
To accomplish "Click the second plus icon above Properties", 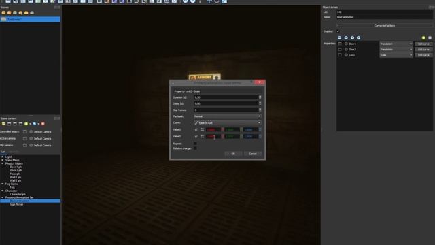I will (x=359, y=38).
